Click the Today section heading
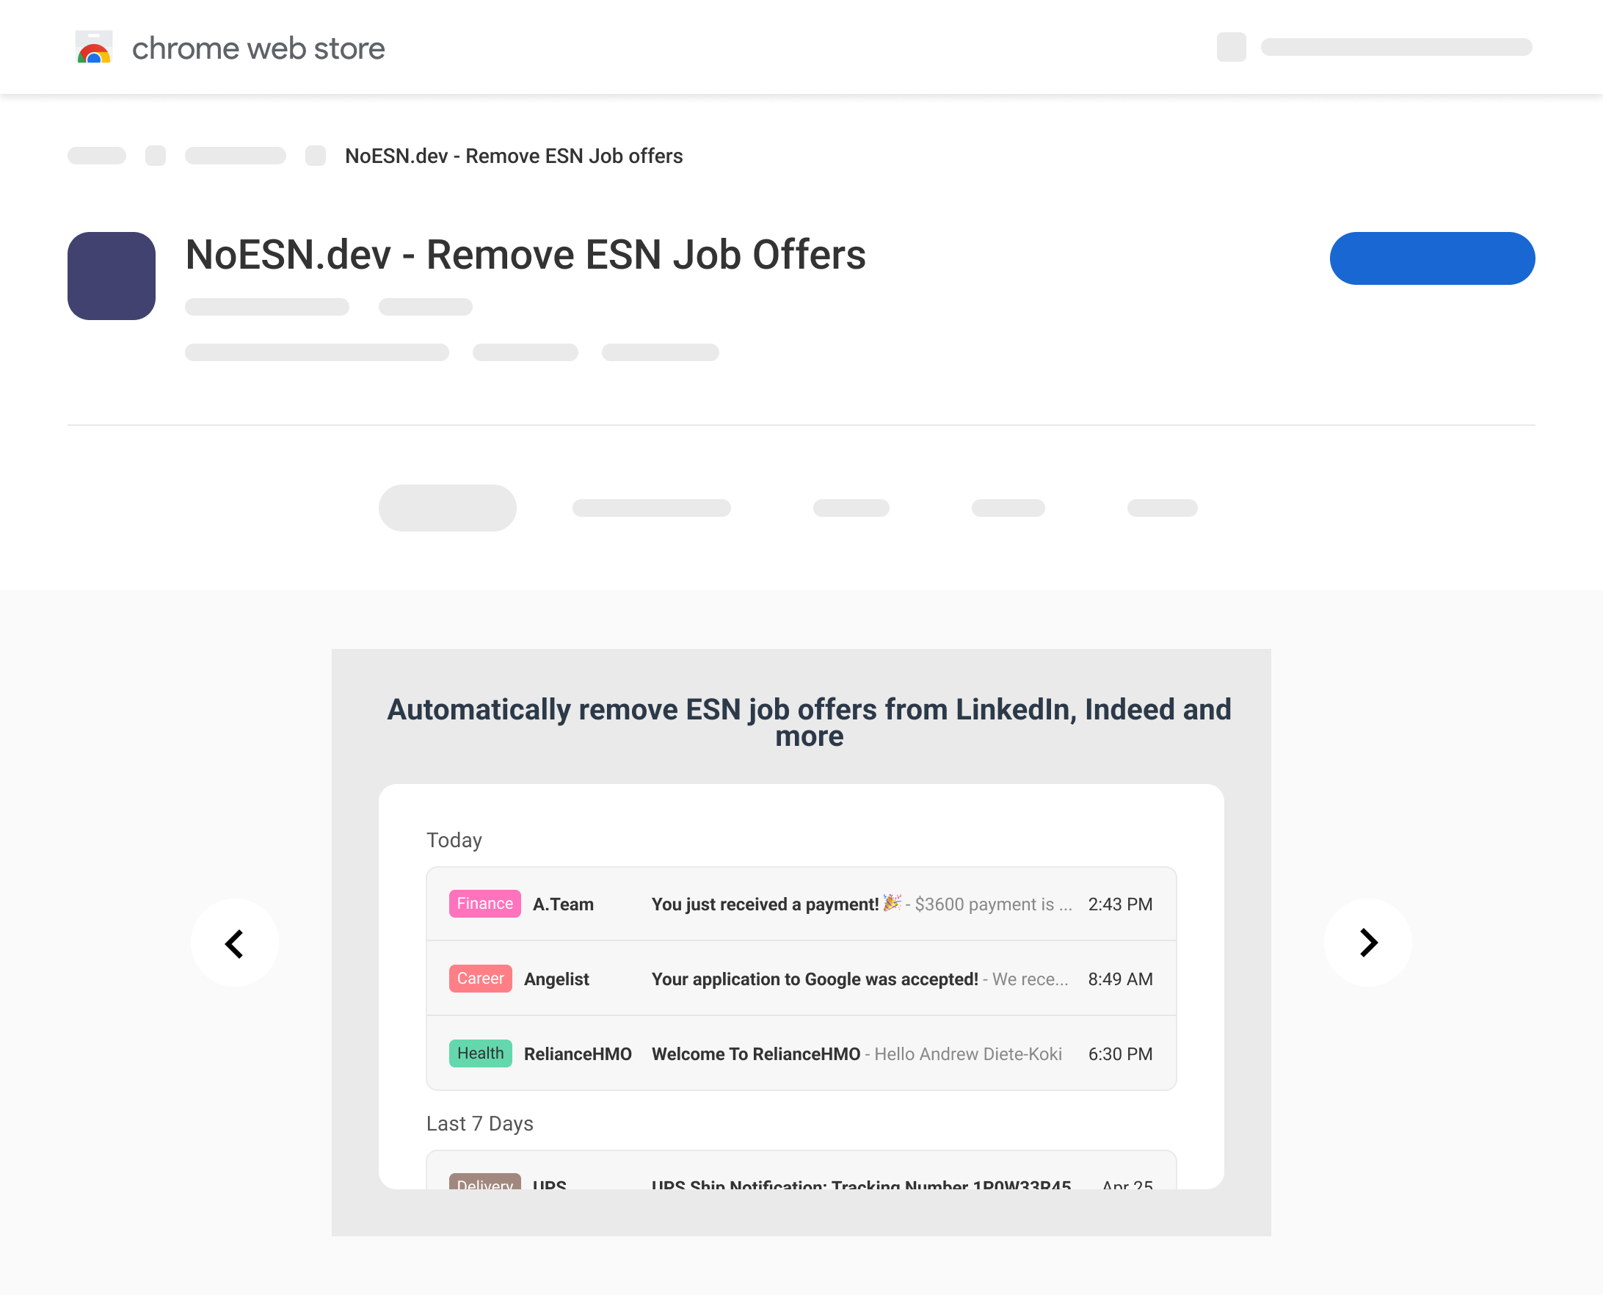 pyautogui.click(x=454, y=840)
